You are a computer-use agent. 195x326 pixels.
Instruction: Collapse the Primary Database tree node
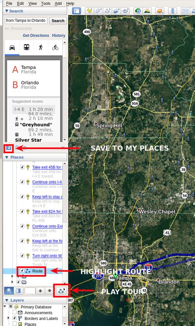[5, 307]
